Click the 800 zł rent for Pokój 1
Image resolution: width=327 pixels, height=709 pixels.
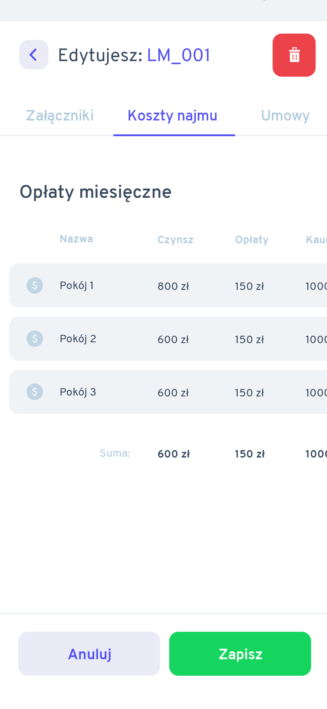(173, 286)
